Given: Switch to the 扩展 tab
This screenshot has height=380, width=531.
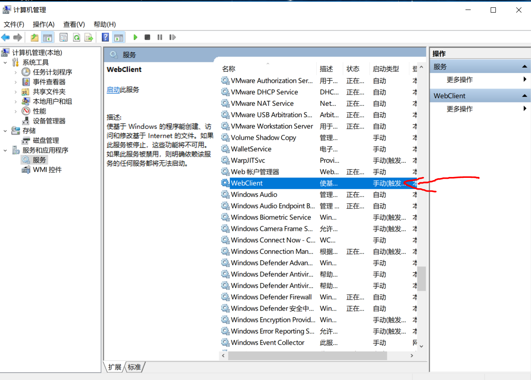Looking at the screenshot, I should tap(115, 367).
